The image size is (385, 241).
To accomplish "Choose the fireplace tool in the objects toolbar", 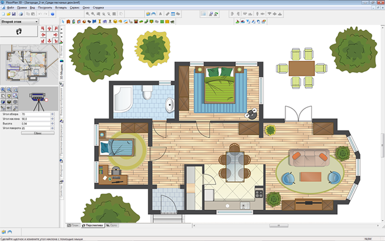I will pos(136,21).
